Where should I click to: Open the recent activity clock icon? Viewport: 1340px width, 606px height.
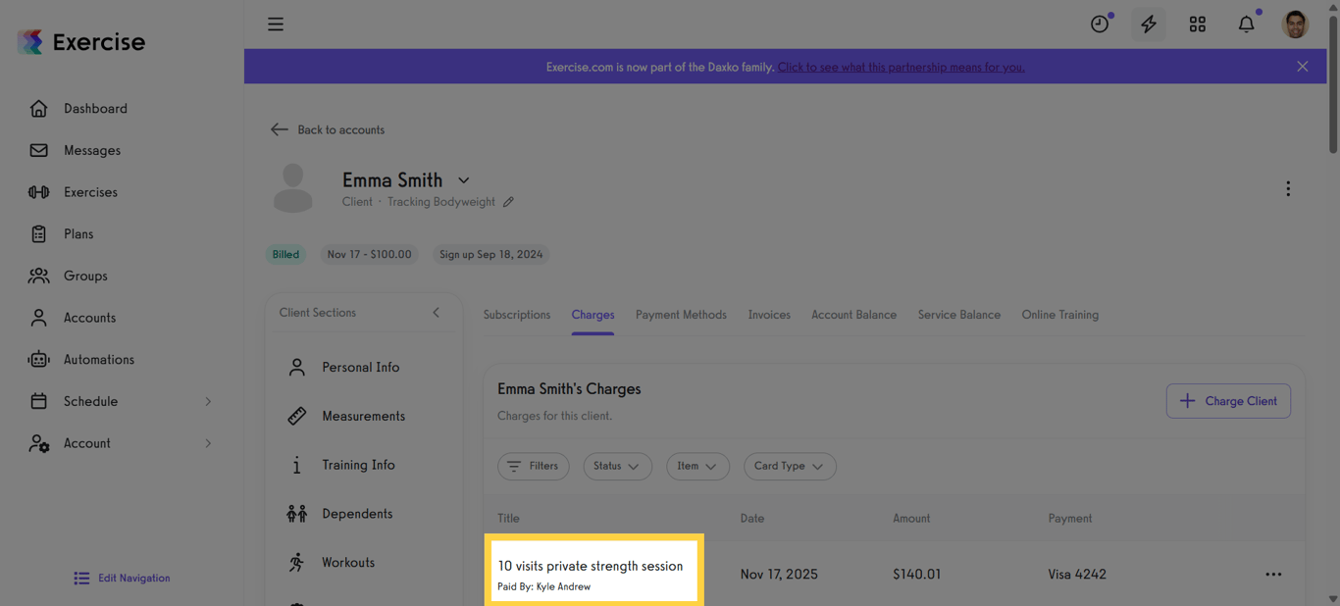[x=1099, y=24]
